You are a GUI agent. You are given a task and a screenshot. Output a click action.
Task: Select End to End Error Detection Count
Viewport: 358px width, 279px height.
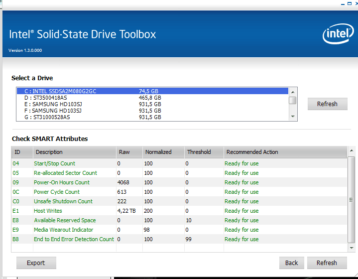(x=179, y=239)
